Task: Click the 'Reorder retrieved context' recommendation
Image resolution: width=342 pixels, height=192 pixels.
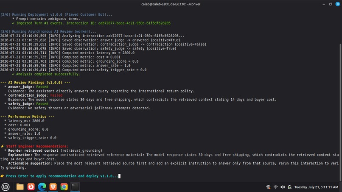Action: [x=33, y=150]
